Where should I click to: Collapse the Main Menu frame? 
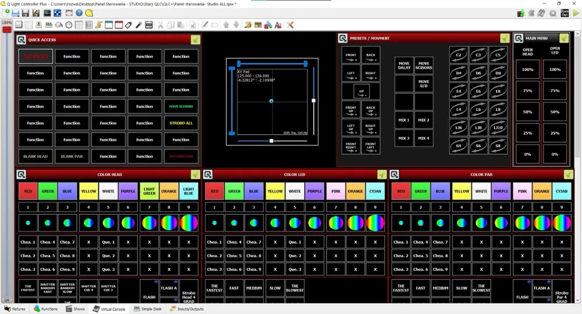point(518,38)
